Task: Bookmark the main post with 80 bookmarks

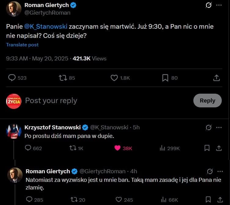Action: point(165,78)
